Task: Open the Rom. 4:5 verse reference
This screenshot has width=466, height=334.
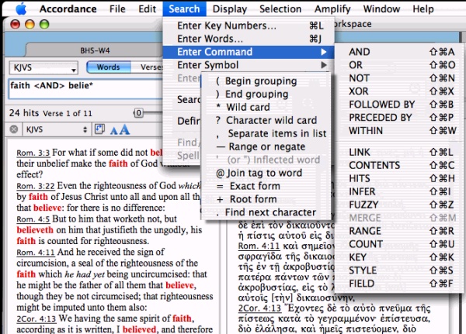Action: coord(33,219)
